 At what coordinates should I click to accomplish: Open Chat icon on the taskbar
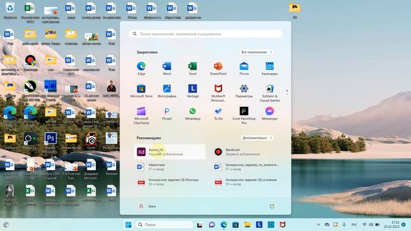pyautogui.click(x=212, y=225)
